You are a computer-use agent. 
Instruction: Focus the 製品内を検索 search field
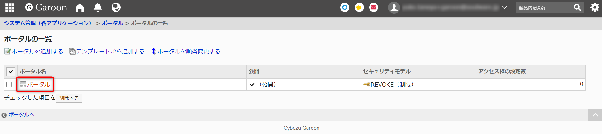pyautogui.click(x=544, y=8)
